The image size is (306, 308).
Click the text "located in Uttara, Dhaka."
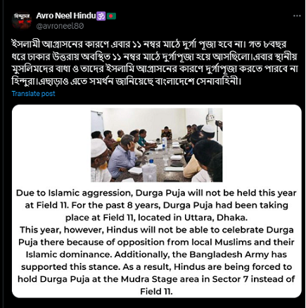pyautogui.click(x=193, y=218)
